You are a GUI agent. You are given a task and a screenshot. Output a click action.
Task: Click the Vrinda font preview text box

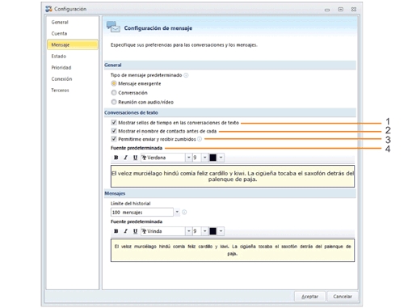(233, 250)
